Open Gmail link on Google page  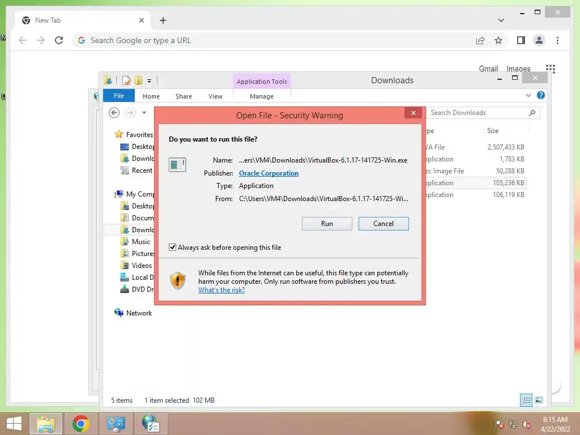click(488, 69)
